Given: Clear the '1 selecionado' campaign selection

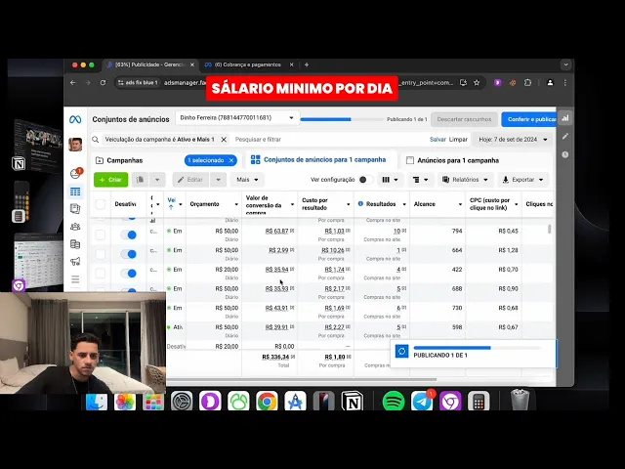Looking at the screenshot, I should click(231, 160).
